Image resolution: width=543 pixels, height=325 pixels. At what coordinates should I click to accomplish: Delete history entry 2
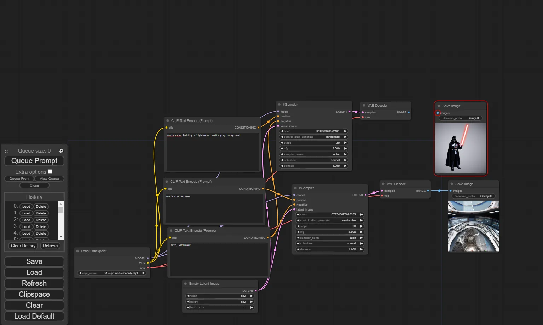click(x=41, y=220)
